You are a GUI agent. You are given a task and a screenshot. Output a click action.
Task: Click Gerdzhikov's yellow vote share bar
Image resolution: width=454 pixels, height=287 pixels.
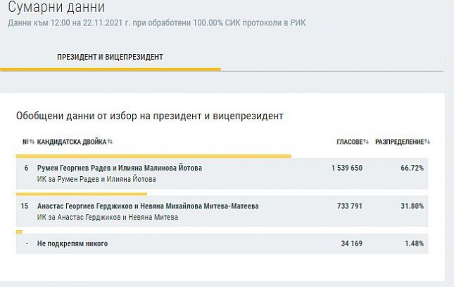coord(82,194)
